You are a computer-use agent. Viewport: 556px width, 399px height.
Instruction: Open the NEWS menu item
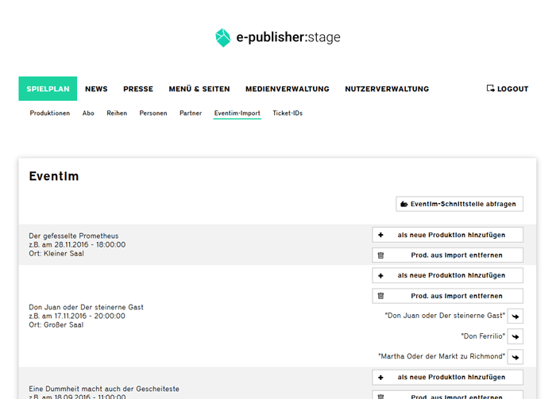pos(96,89)
